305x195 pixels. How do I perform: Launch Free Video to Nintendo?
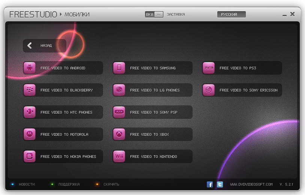(x=152, y=156)
